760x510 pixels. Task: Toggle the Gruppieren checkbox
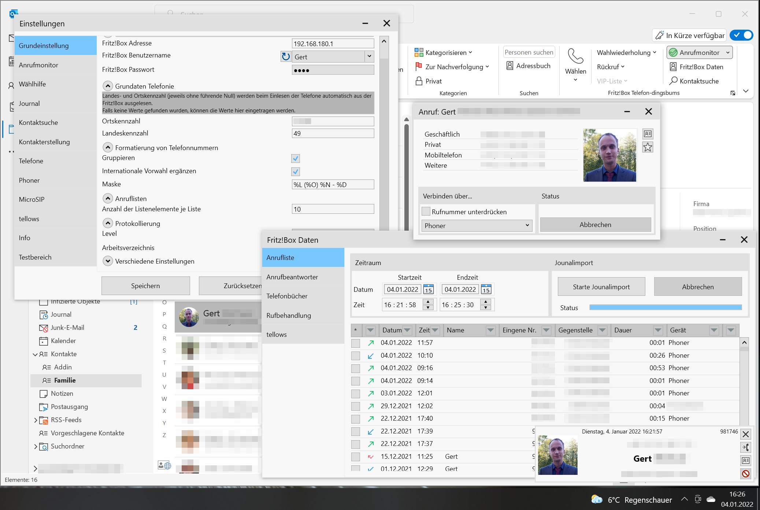[x=296, y=158]
